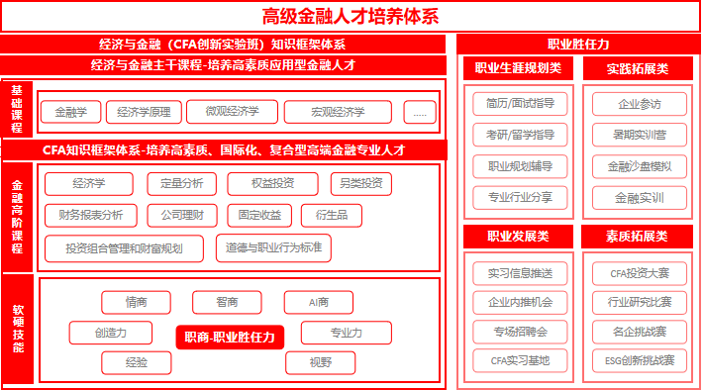Select the 视野 box
This screenshot has width=703, height=390.
click(x=321, y=362)
